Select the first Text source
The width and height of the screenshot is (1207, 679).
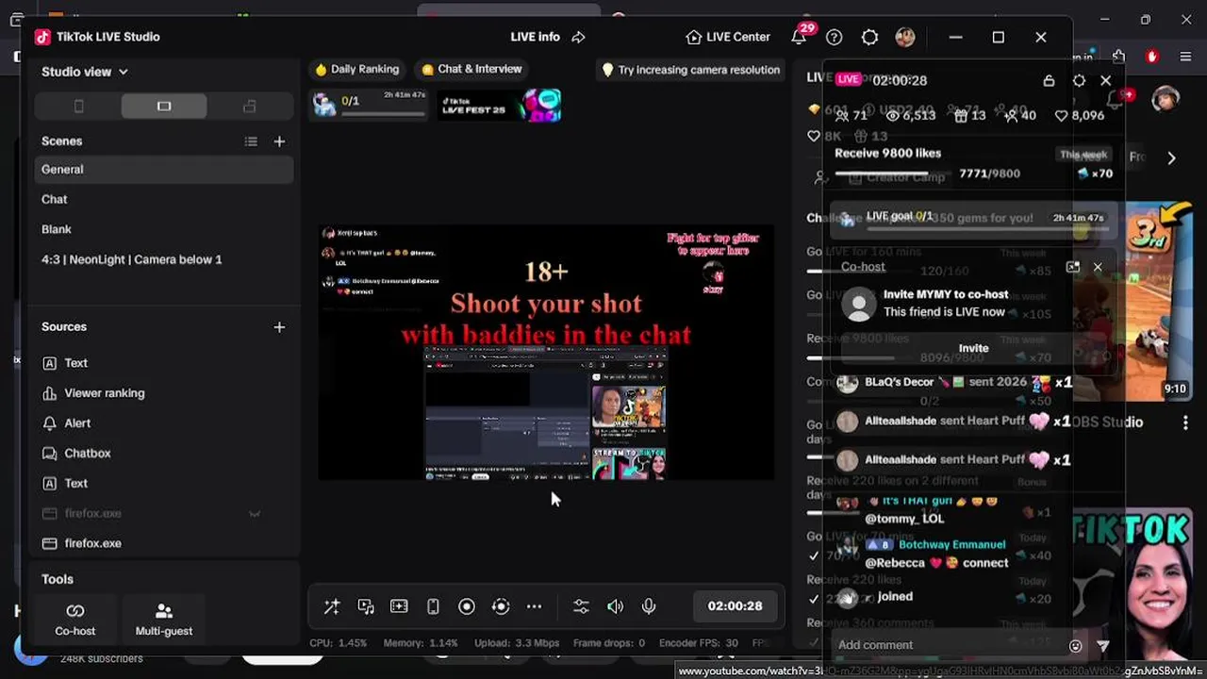(164, 363)
